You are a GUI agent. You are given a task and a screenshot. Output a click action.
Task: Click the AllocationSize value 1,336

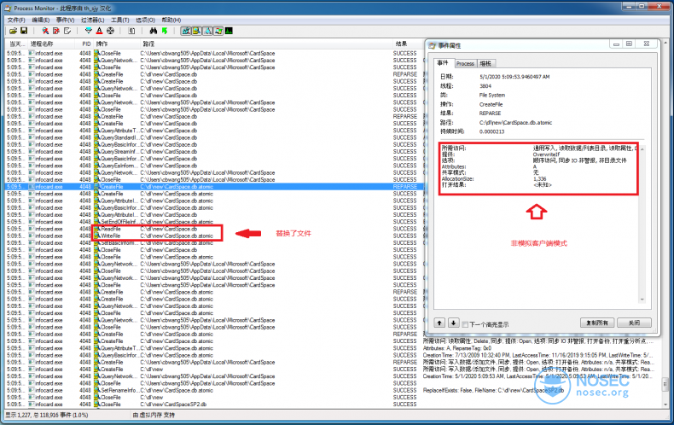coord(539,179)
